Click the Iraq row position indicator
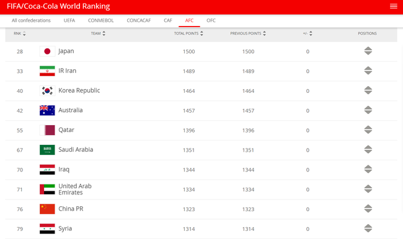Screen dimensions: 403x239 [368, 169]
